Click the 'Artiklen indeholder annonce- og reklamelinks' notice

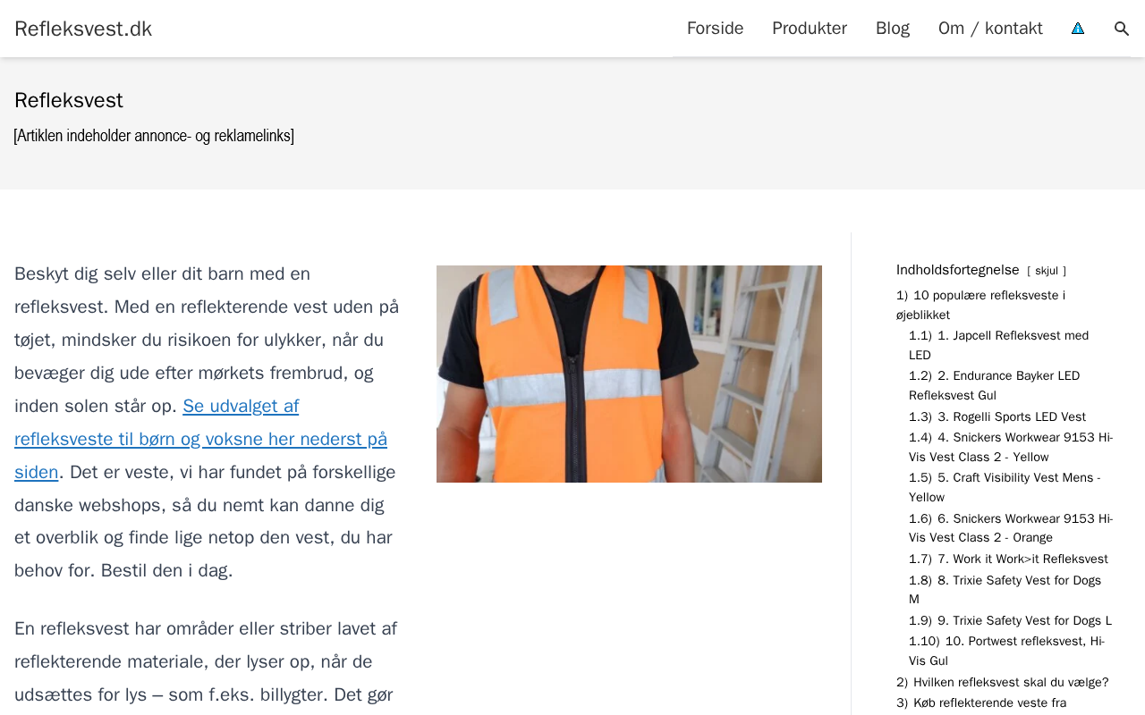[154, 136]
